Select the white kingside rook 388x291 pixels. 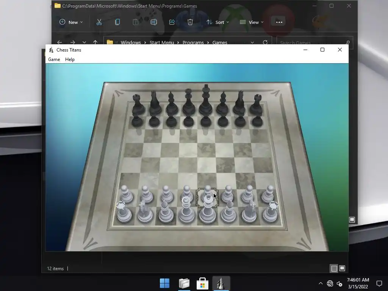[x=270, y=212]
